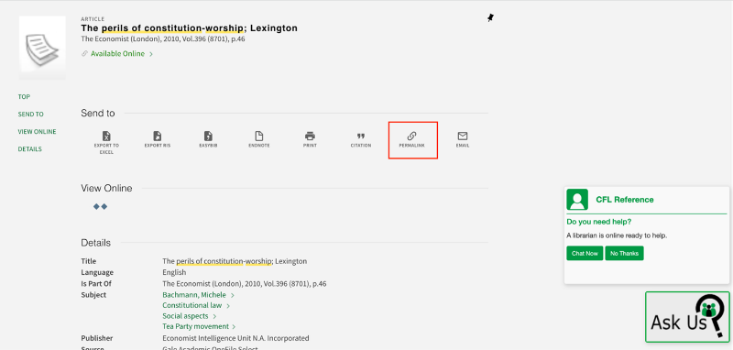Toggle the pin icon for this record

(490, 17)
